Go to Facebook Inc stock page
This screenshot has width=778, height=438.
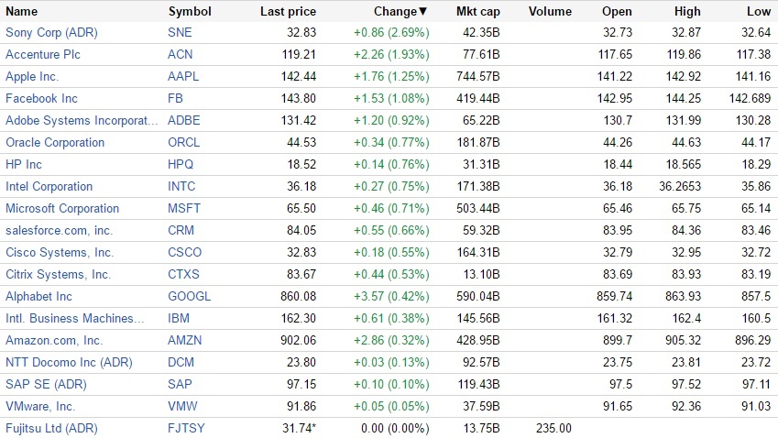coord(42,98)
